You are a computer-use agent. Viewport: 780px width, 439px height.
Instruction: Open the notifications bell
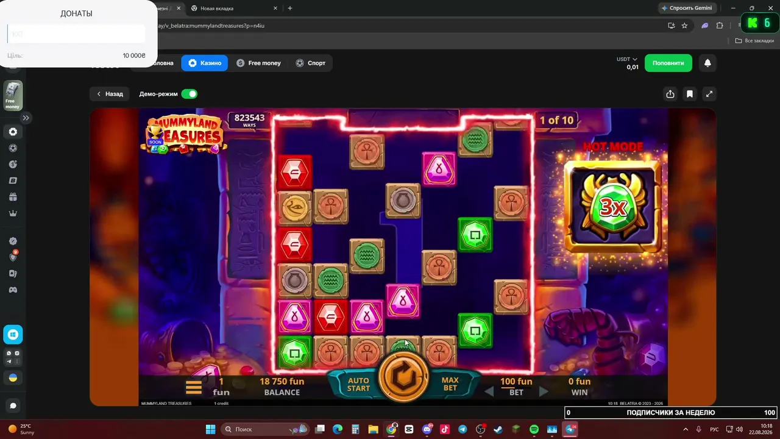click(707, 63)
